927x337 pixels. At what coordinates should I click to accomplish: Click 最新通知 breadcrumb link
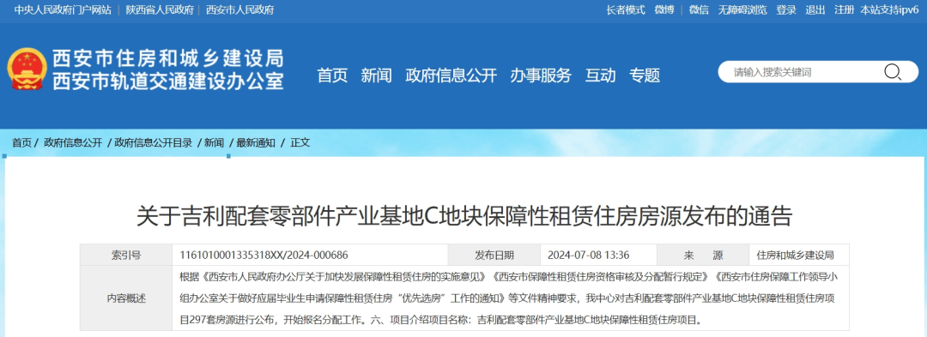[256, 143]
